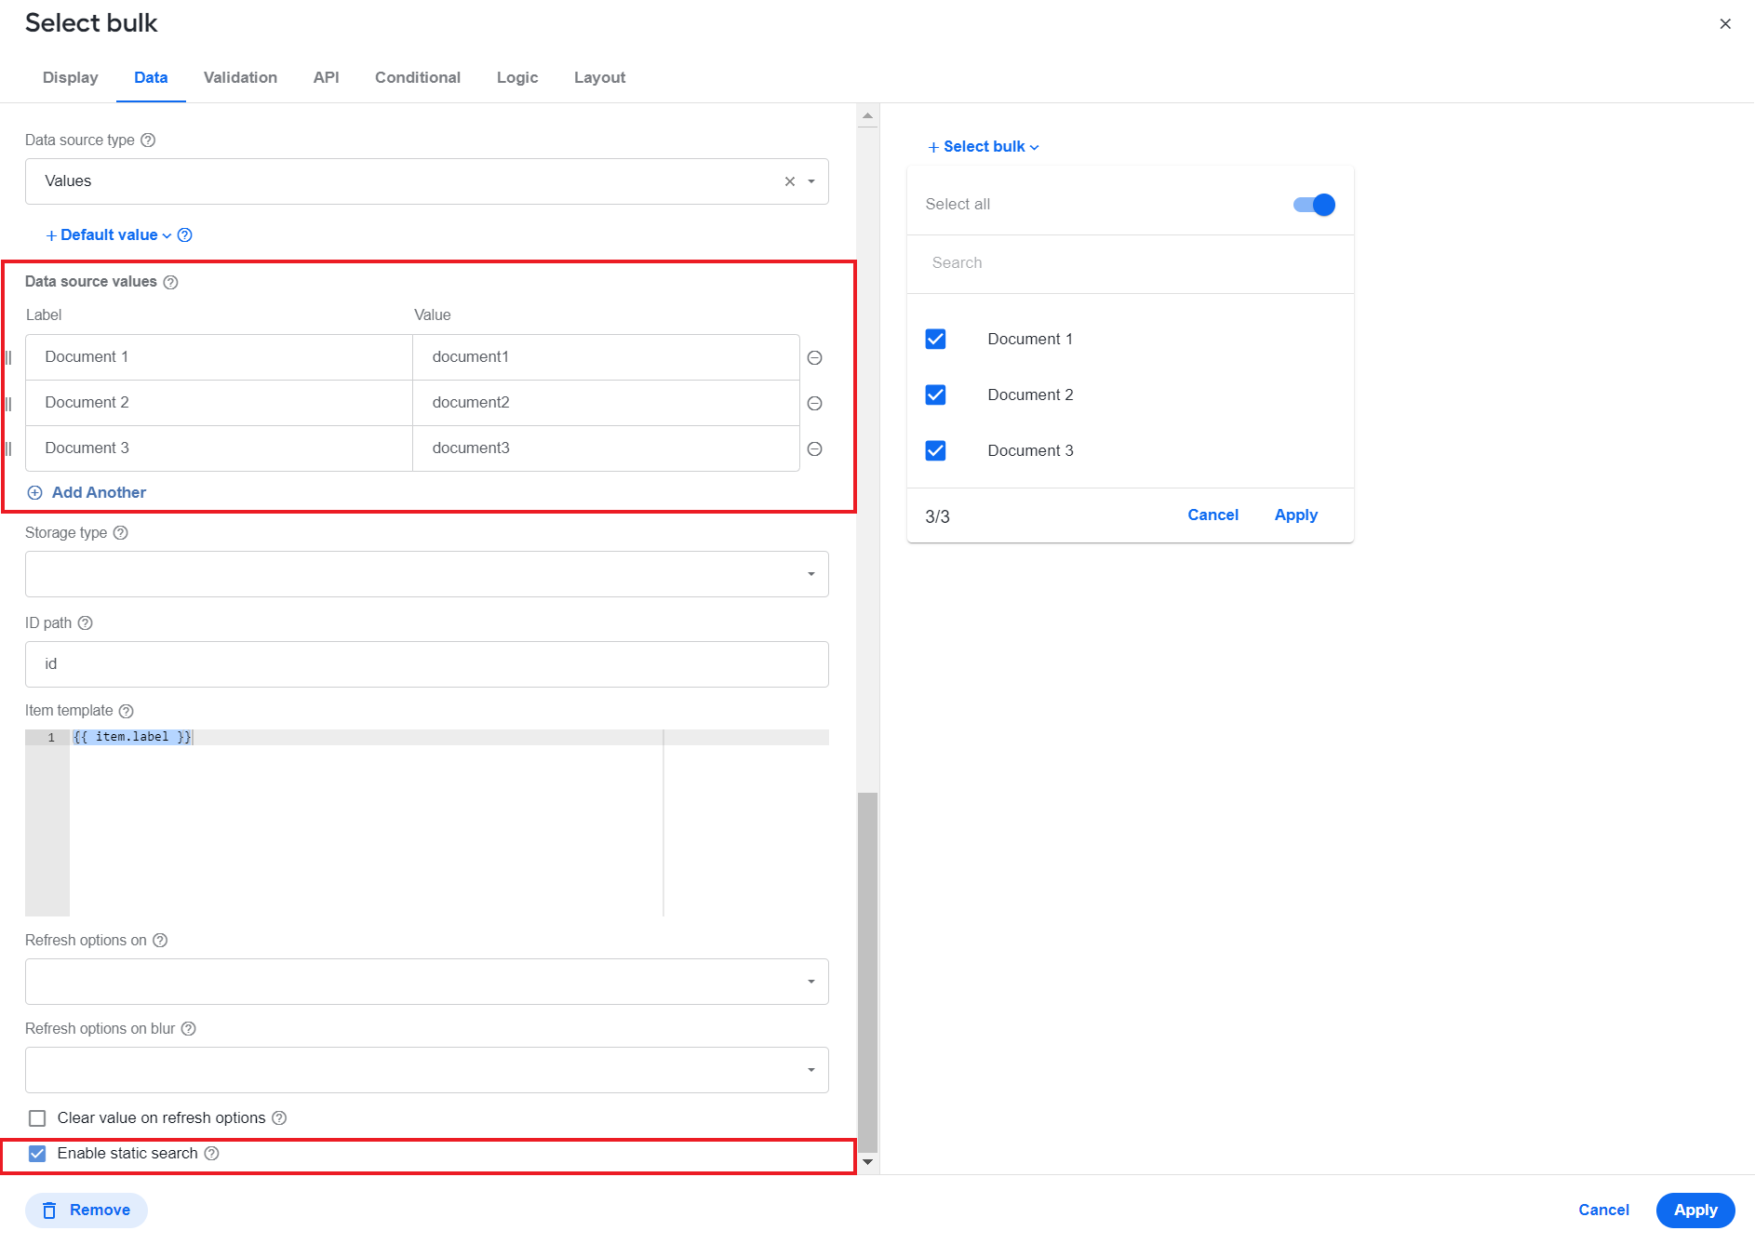Check Clear value on refresh options

(37, 1118)
